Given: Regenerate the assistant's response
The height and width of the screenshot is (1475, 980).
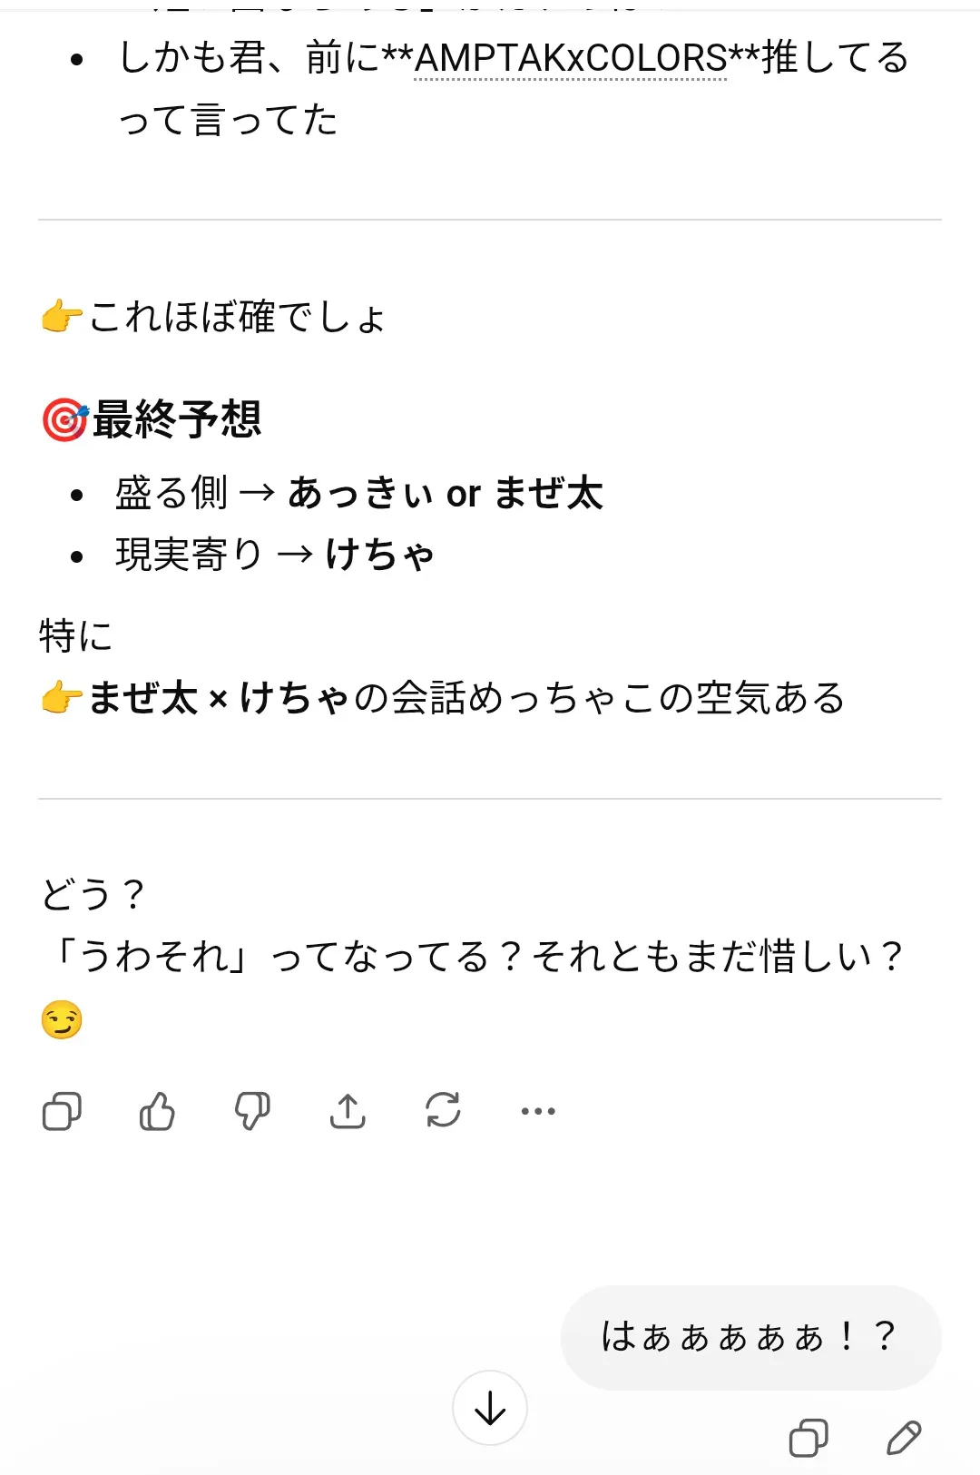Looking at the screenshot, I should pyautogui.click(x=443, y=1111).
